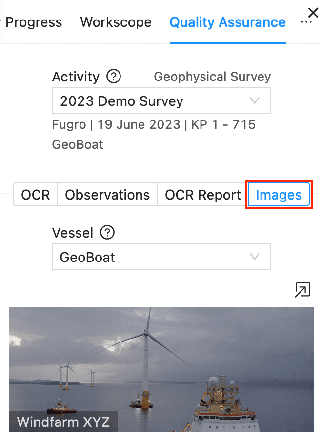Image resolution: width=321 pixels, height=442 pixels.
Task: Click the Windfarm XYZ image caption
Action: (63, 422)
